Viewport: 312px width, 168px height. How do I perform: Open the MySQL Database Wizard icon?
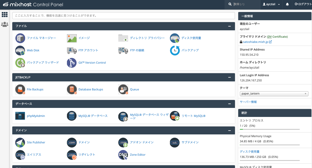point(123,116)
